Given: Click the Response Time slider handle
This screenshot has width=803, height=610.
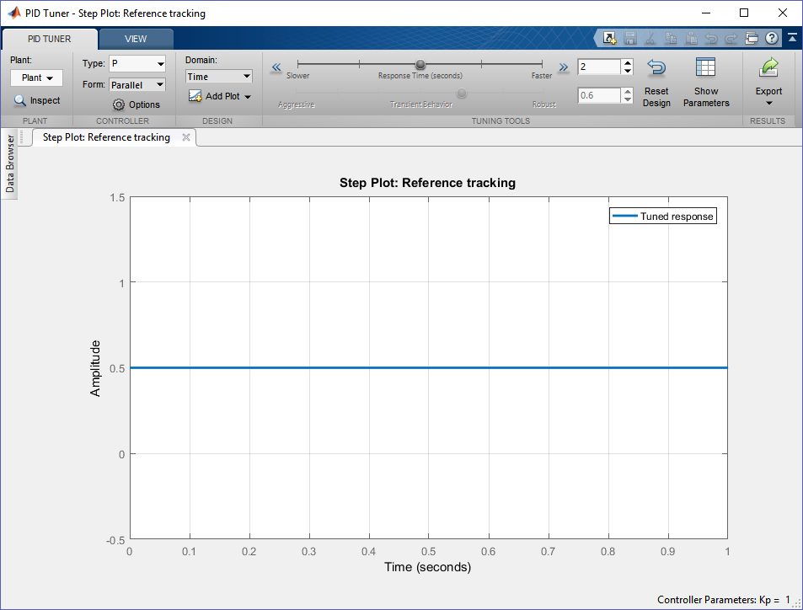Looking at the screenshot, I should coord(420,64).
